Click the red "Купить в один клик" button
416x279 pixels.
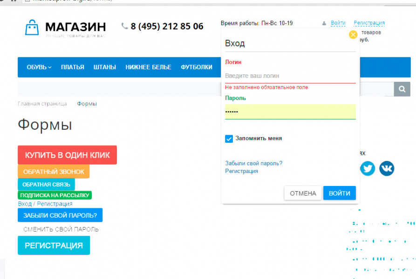pyautogui.click(x=67, y=155)
